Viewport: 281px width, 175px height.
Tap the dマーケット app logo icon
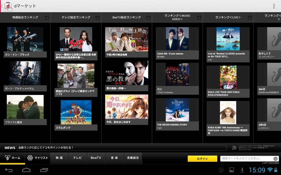[x=8, y=6]
